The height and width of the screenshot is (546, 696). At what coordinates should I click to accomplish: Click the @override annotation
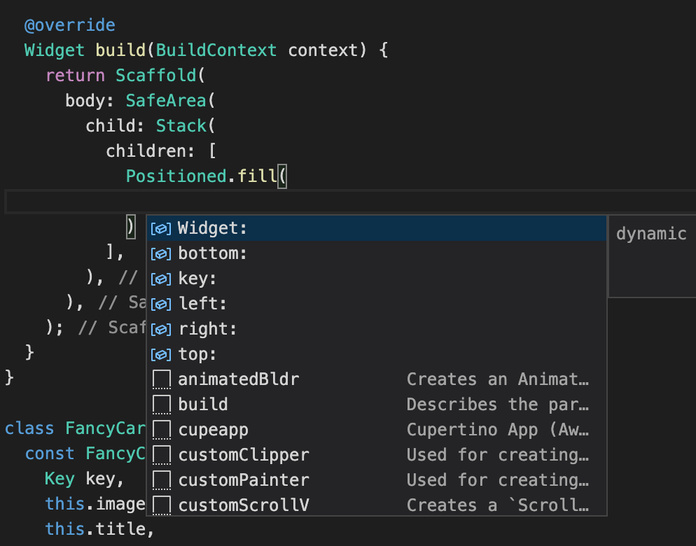pos(69,24)
